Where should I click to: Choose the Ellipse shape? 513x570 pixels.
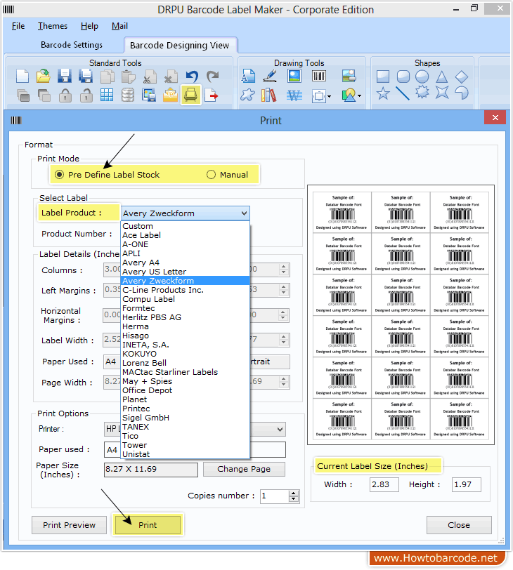pos(422,77)
